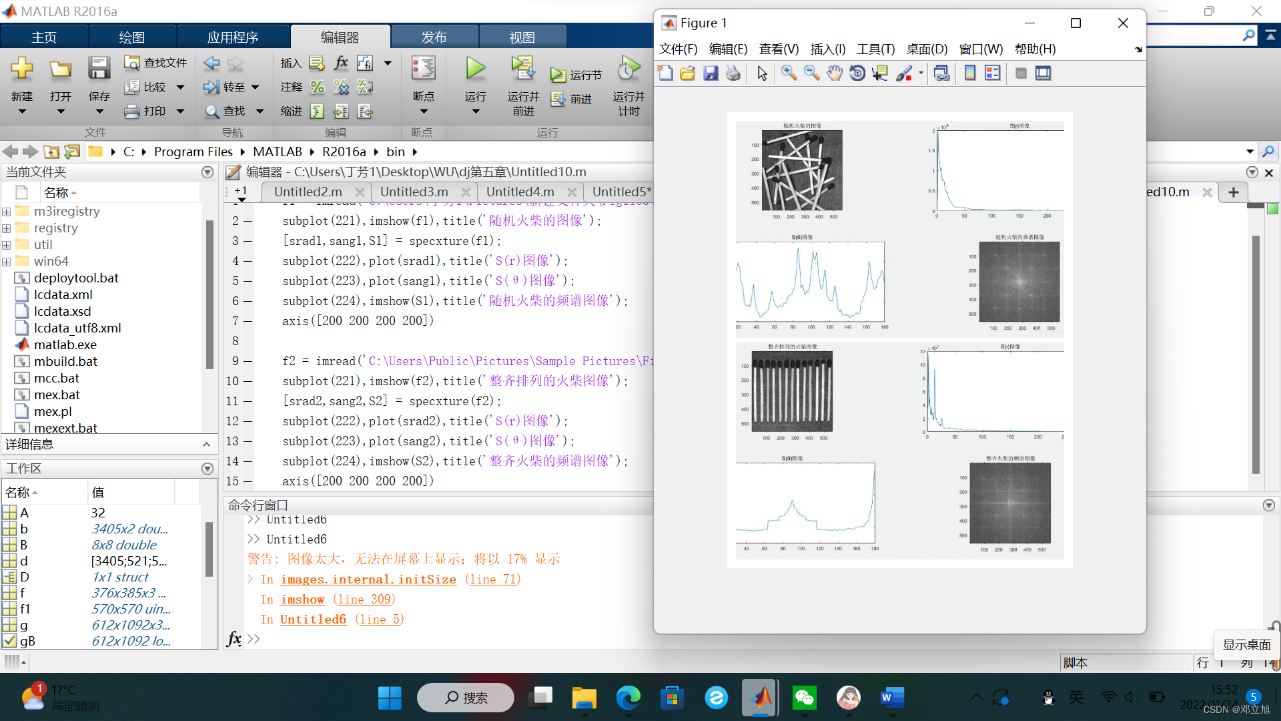Toggle the checkbox next to workspace variable gB
The image size is (1281, 721).
click(9, 641)
